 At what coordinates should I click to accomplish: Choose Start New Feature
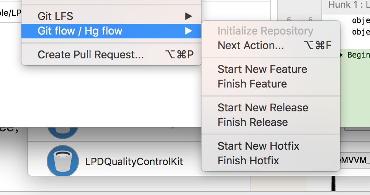point(262,69)
